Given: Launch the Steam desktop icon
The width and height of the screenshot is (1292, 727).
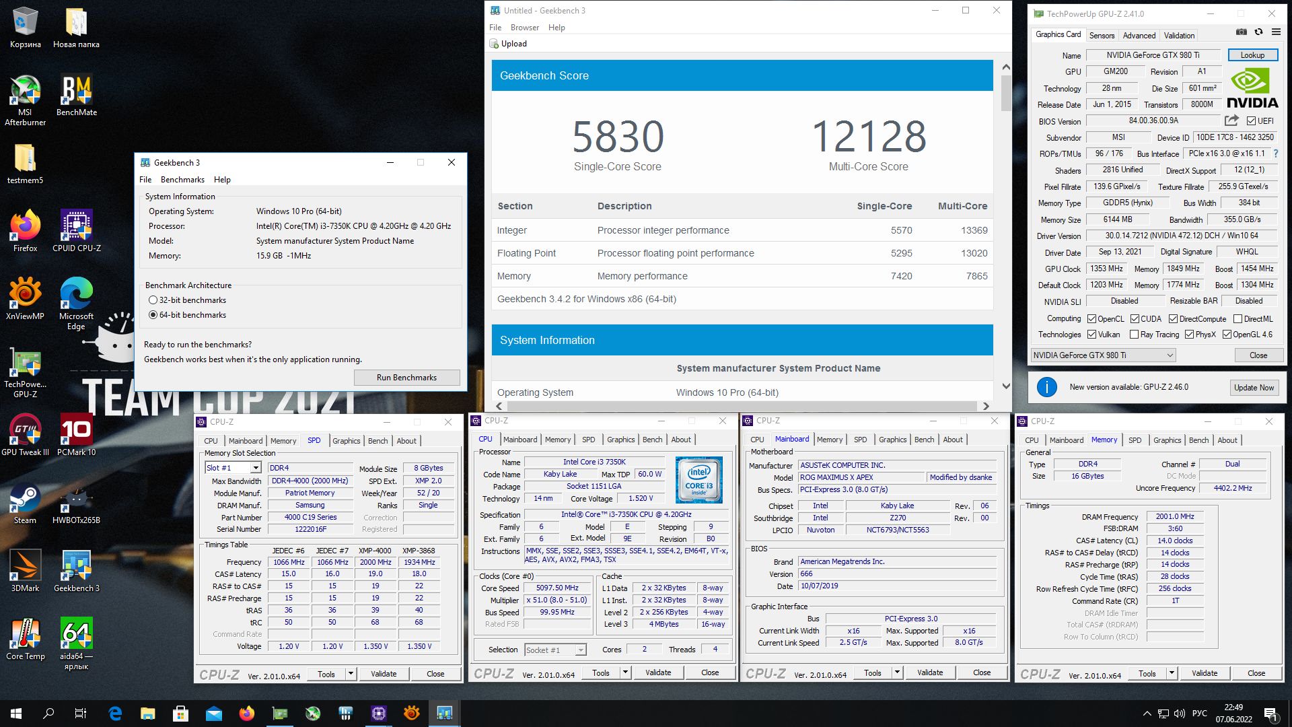Looking at the screenshot, I should 25,503.
